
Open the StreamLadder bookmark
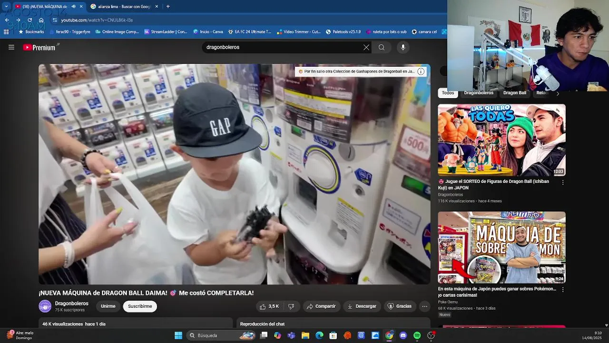(x=166, y=32)
